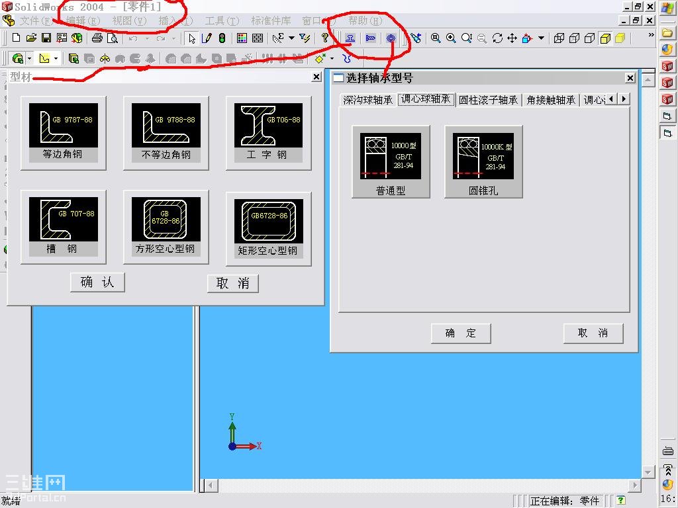
Task: Open Print Preview icon
Action: point(113,38)
